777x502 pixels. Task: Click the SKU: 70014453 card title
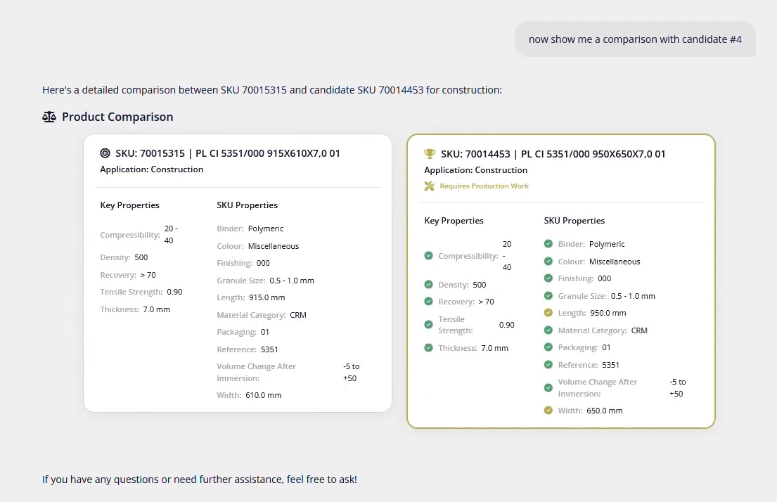click(x=553, y=153)
